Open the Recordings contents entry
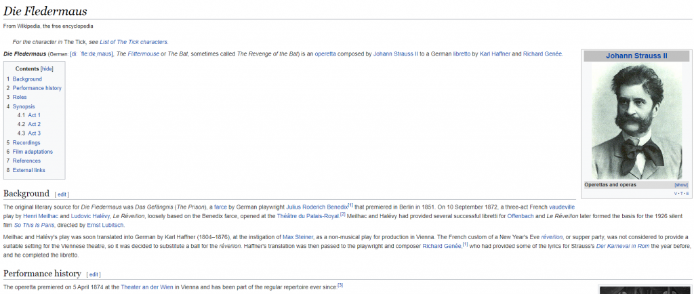This screenshot has width=694, height=294. point(26,143)
